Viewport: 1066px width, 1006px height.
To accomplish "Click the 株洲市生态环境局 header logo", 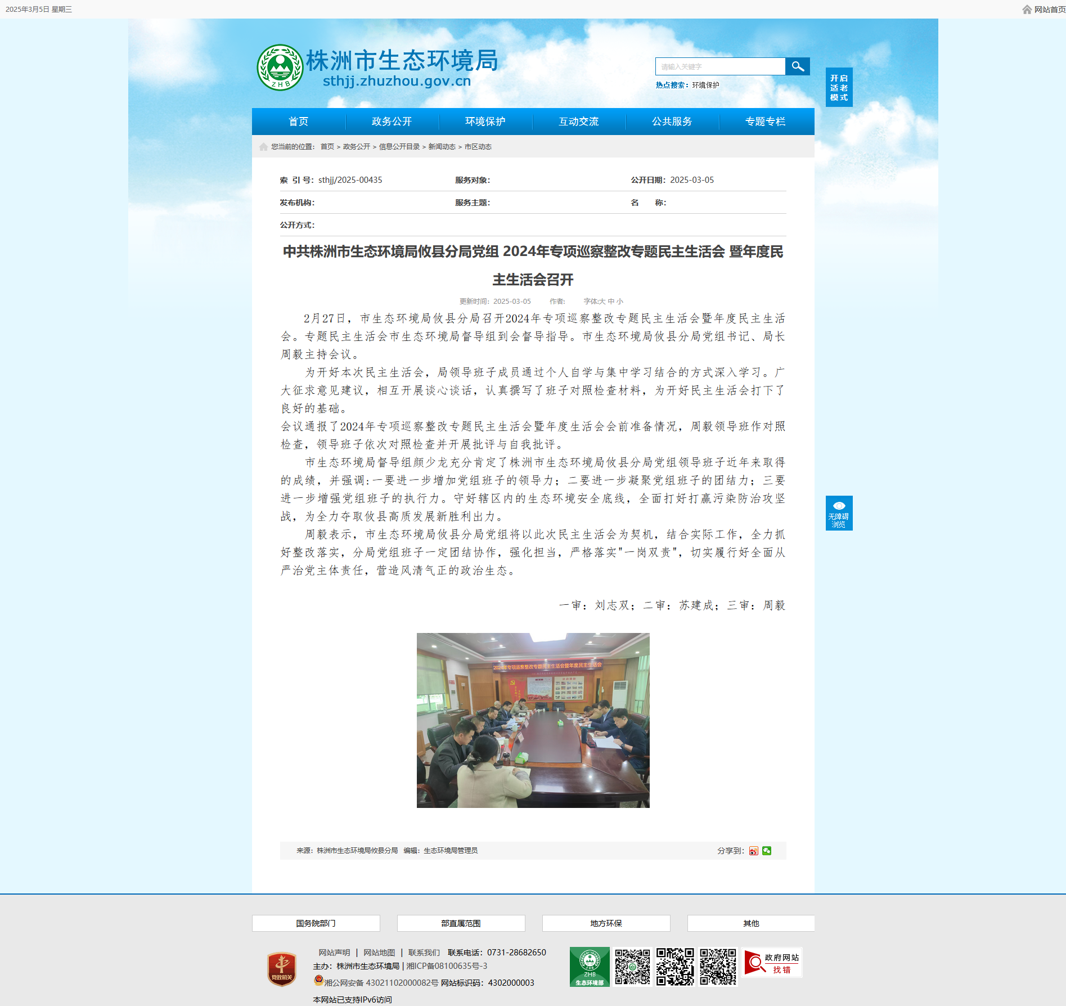I will (x=377, y=68).
